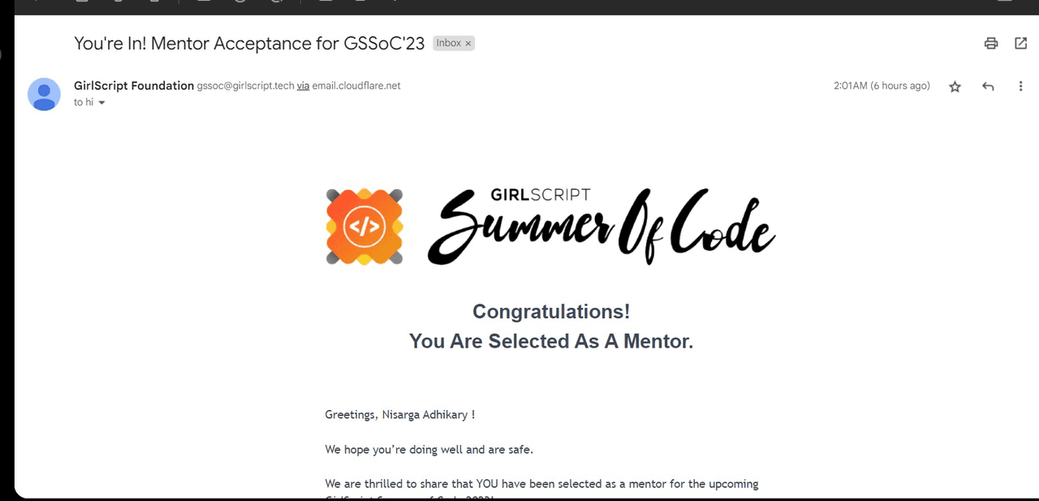Star this GSSoC mentor acceptance email
Image resolution: width=1039 pixels, height=501 pixels.
pos(955,87)
